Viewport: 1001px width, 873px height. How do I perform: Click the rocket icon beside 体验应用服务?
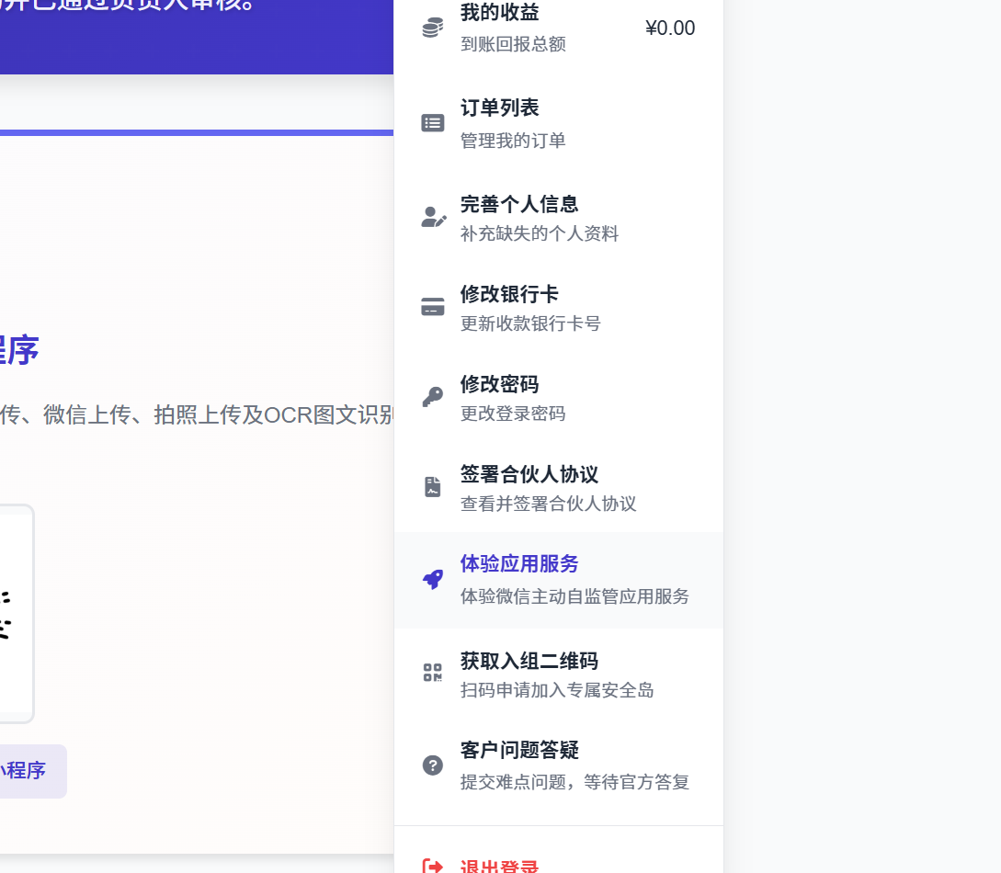click(x=432, y=578)
